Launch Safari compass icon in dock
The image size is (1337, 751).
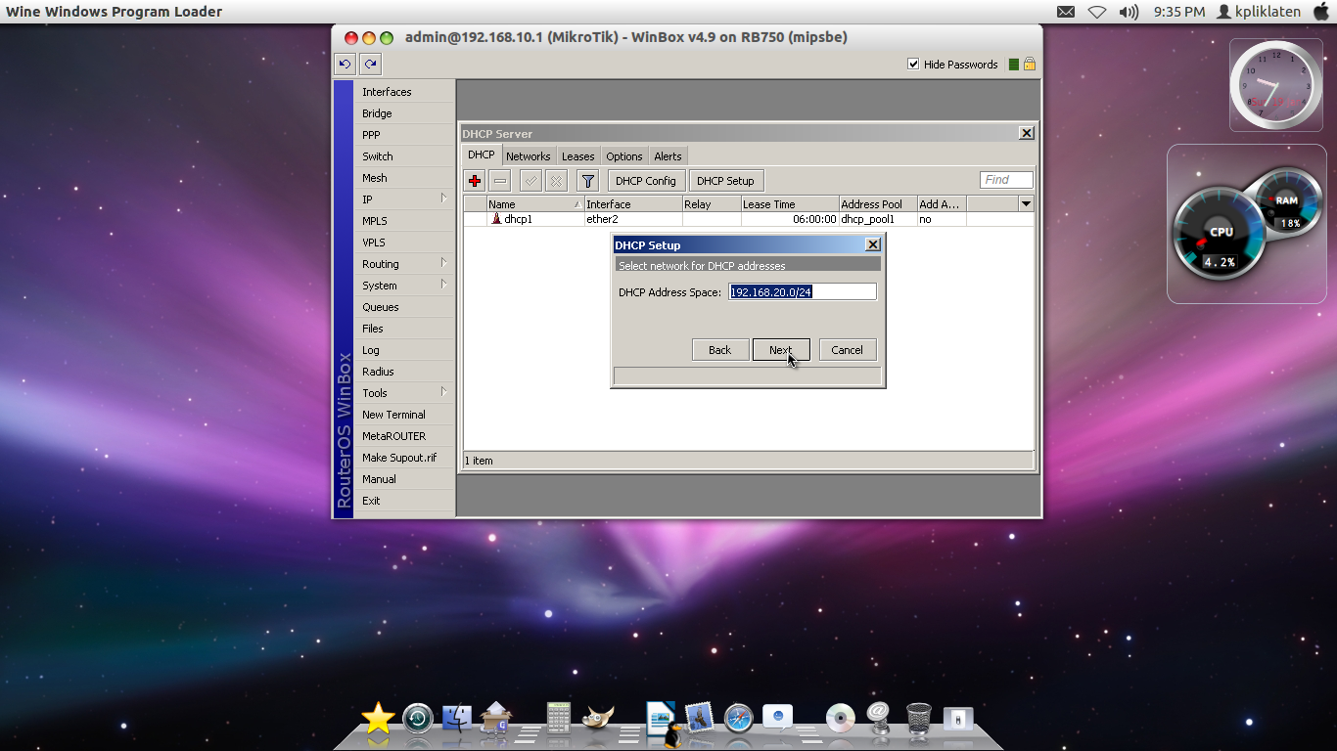pos(739,719)
